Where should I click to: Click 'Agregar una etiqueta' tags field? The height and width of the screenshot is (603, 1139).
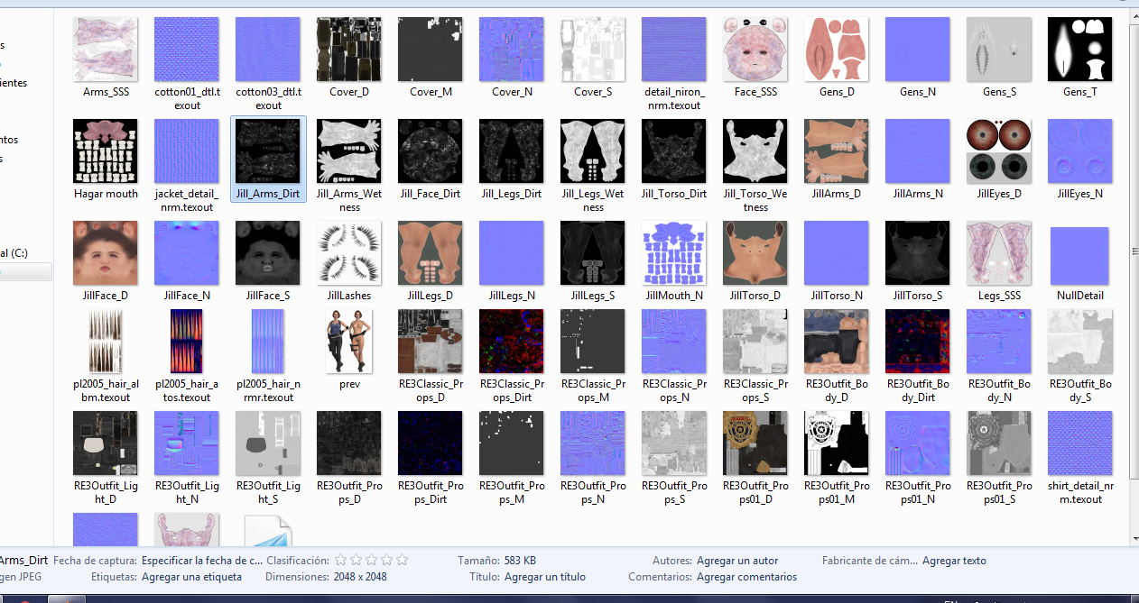[191, 577]
